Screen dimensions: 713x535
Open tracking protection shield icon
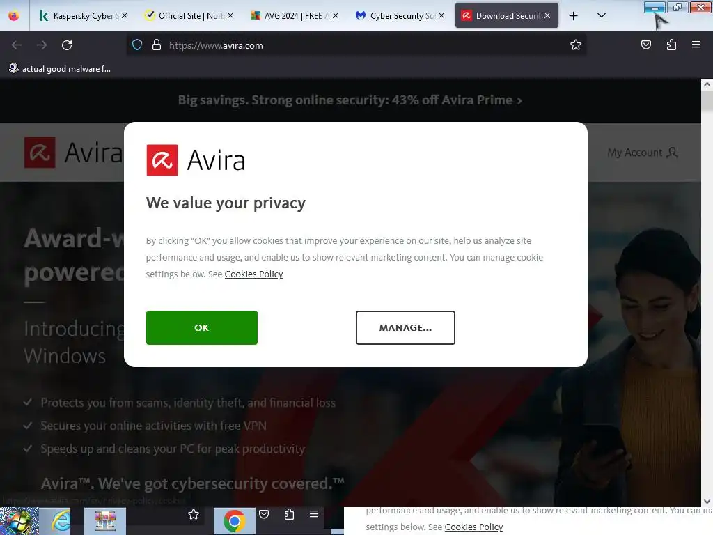[137, 45]
